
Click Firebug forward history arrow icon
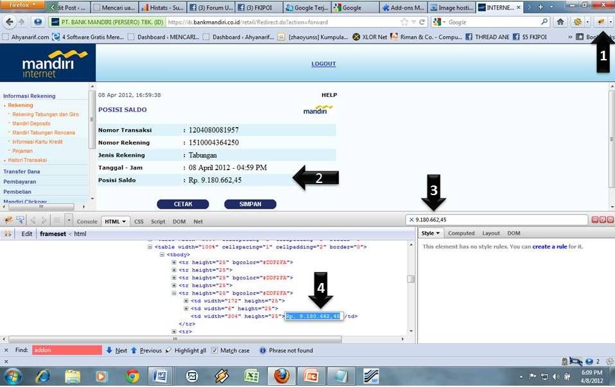(x=44, y=221)
